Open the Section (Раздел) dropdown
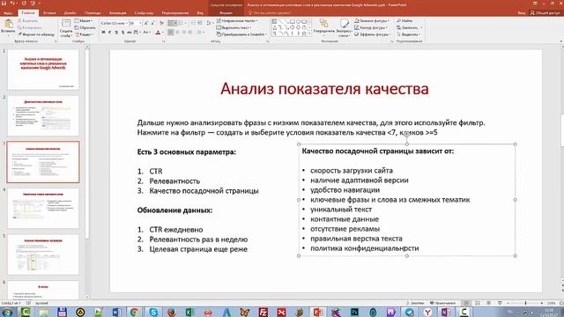 coord(85,34)
